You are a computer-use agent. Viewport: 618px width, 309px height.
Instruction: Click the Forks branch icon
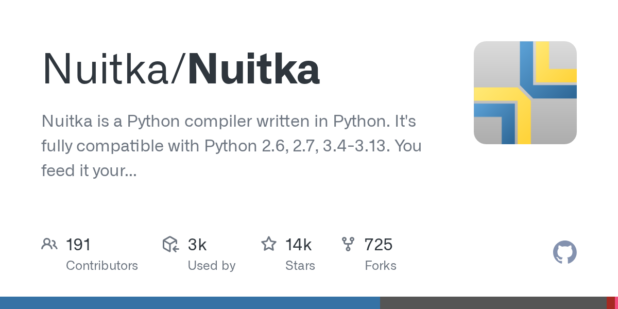pos(348,244)
